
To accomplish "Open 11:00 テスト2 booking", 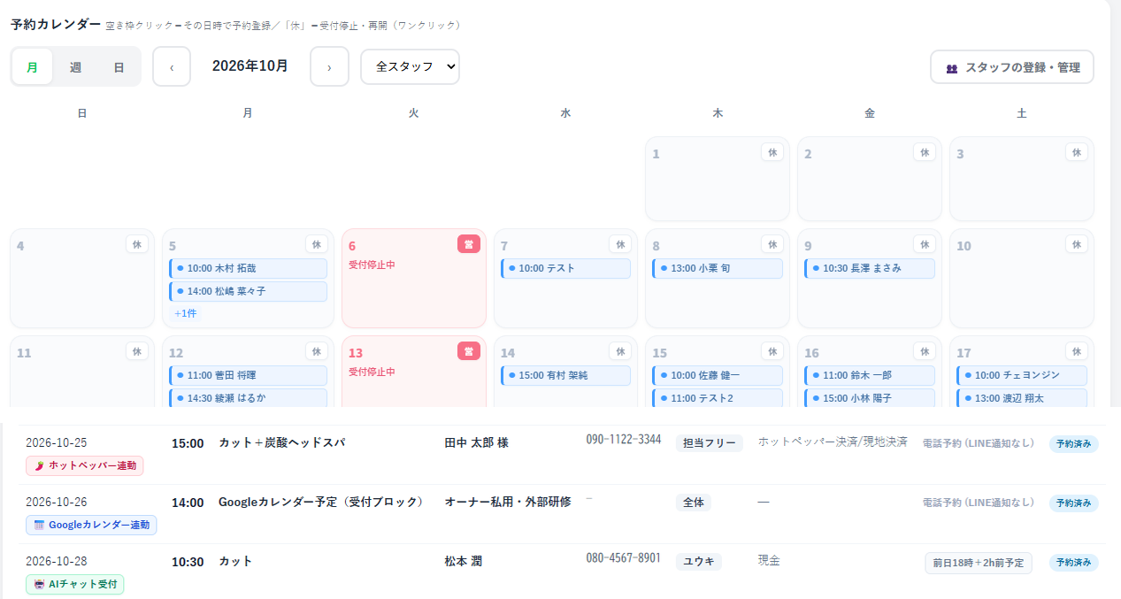I will click(x=718, y=398).
